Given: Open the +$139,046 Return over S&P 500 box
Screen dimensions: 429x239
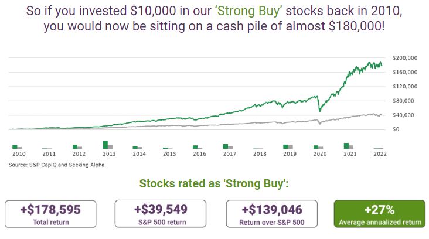Looking at the screenshot, I should (271, 214).
